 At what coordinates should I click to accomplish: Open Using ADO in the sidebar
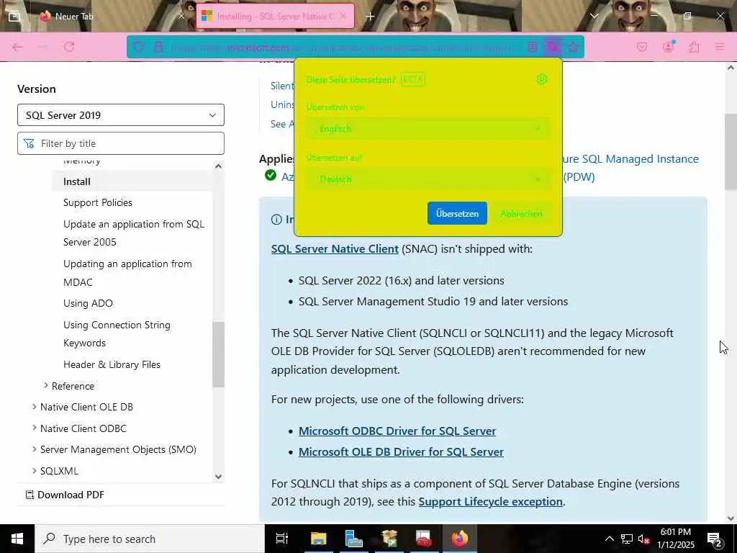point(88,303)
